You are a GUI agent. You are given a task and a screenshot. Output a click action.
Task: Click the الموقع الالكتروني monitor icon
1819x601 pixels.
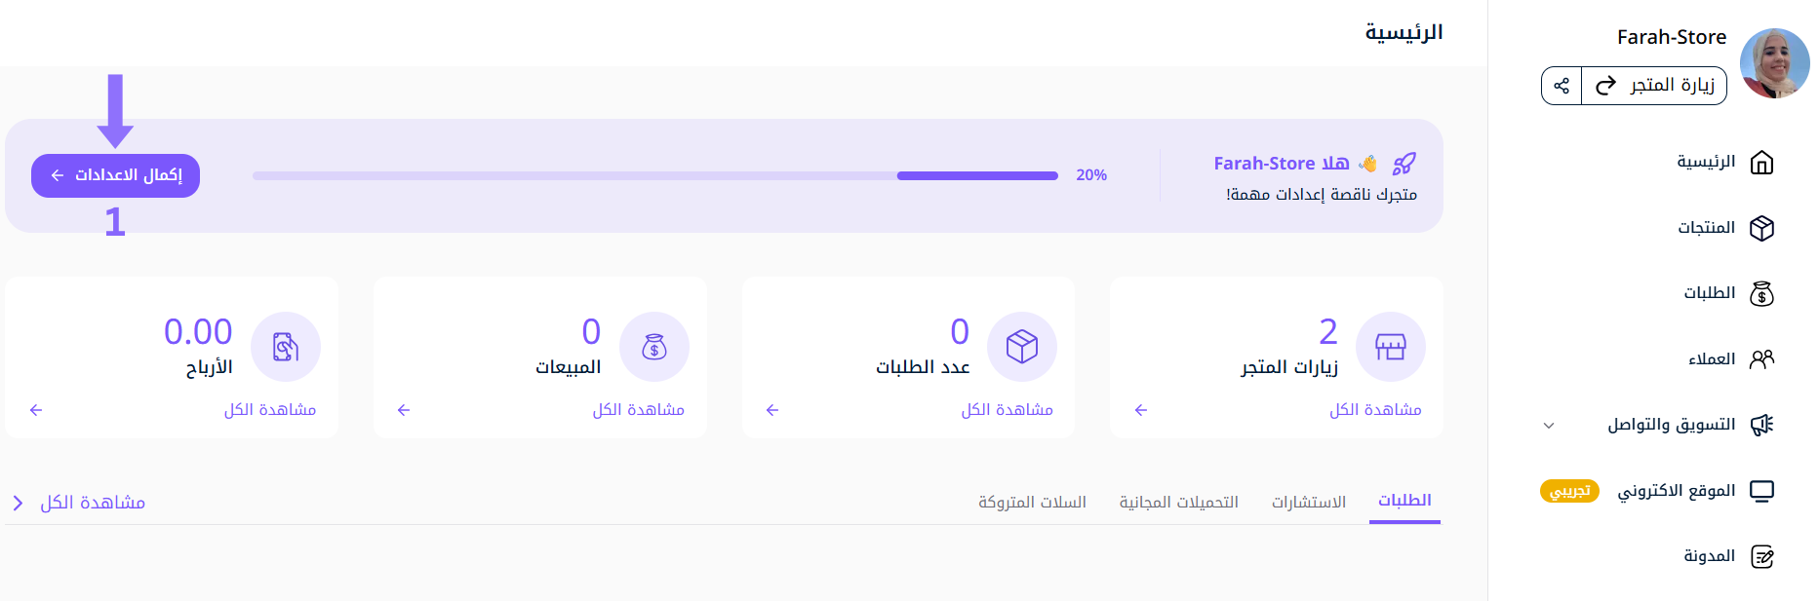(1761, 491)
